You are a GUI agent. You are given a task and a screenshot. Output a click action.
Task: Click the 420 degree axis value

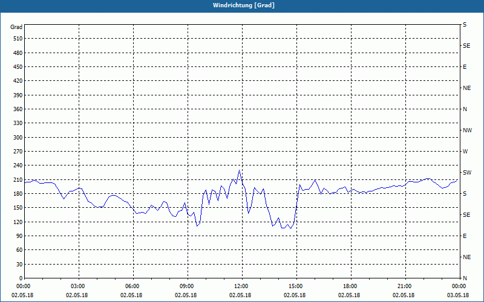[18, 81]
